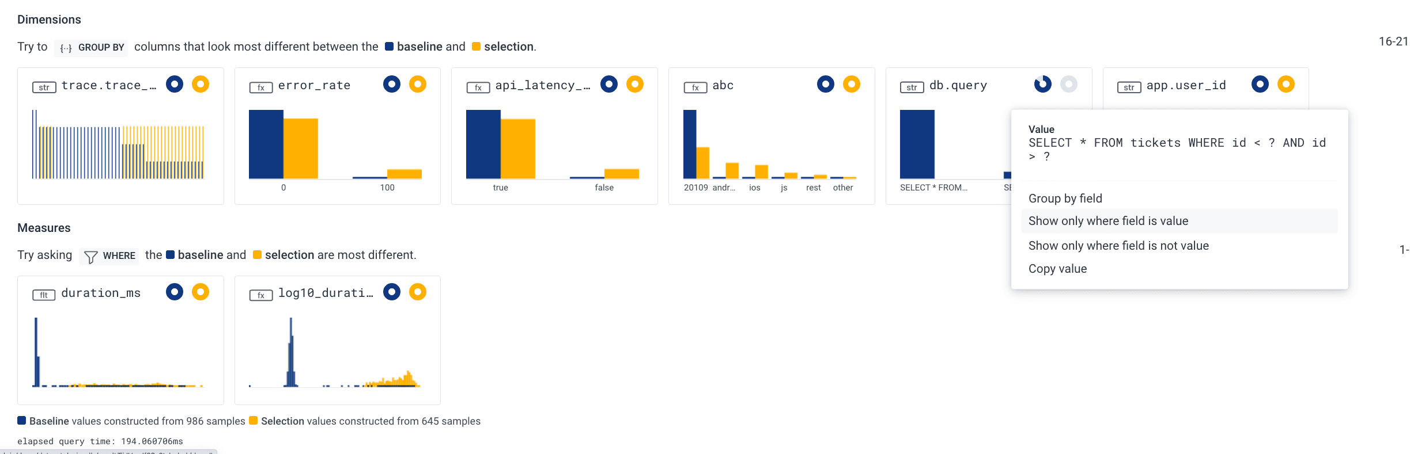Click Copy value in the popup

coord(1057,269)
